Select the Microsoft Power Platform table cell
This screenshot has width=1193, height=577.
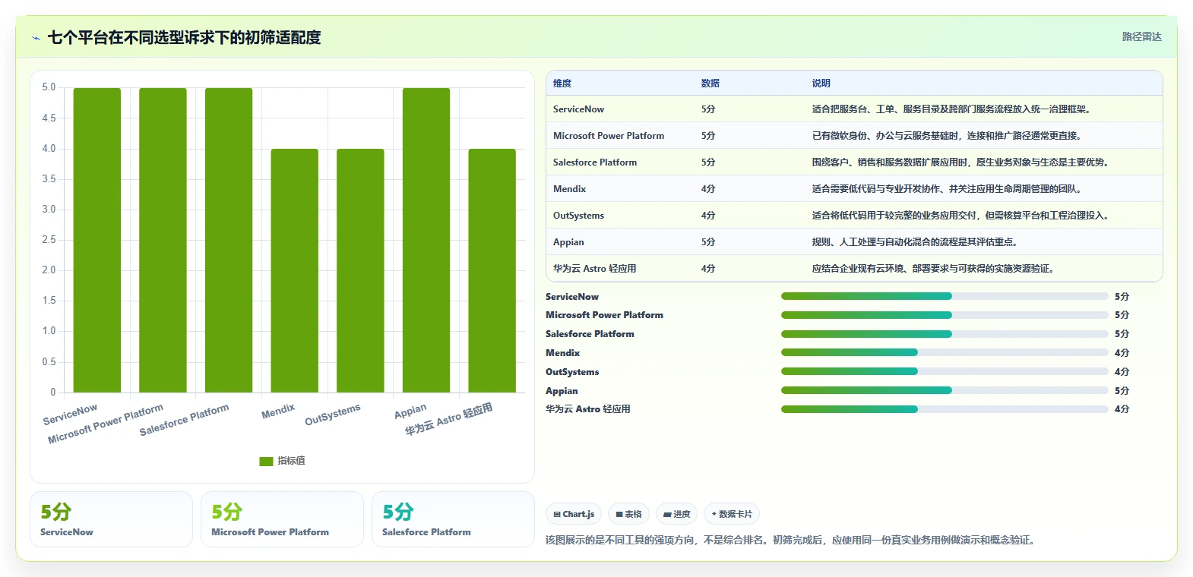[609, 136]
